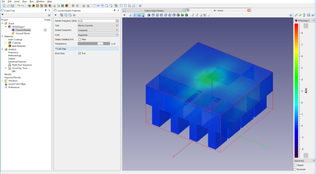Open the Help menu
The height and width of the screenshot is (174, 316).
[50, 1]
